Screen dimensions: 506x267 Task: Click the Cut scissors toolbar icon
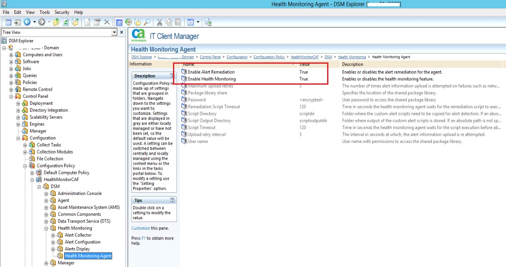[160, 22]
